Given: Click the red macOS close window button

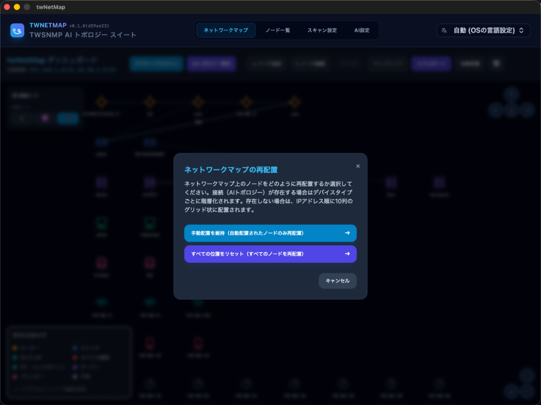Looking at the screenshot, I should (x=7, y=7).
